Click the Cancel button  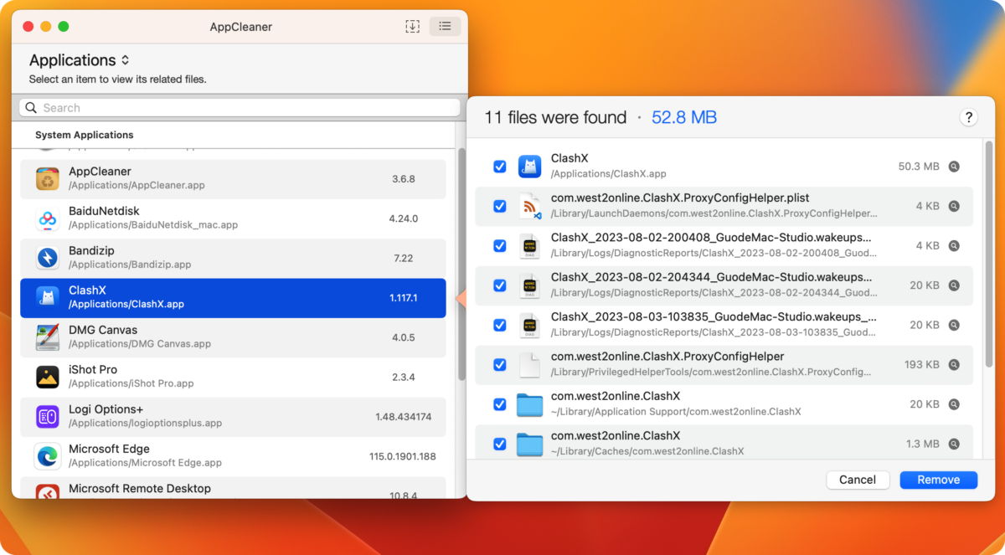858,480
